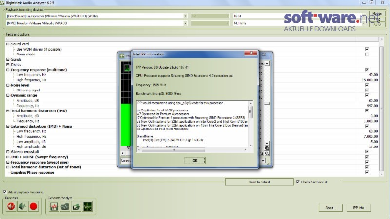Screen dimensions: 390x219
Task: Open Cursor dropdown in background graph window
Action: click(x=263, y=161)
